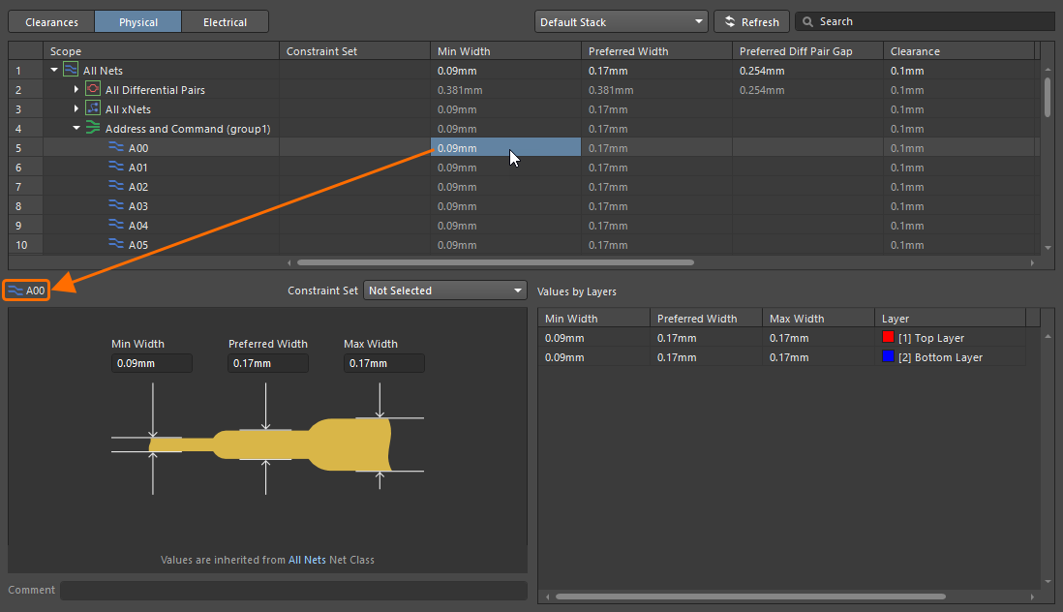Click the All xNets icon
The height and width of the screenshot is (612, 1063).
93,108
